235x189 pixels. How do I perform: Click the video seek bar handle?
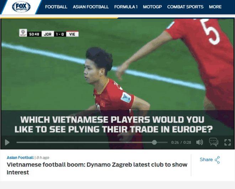click(154, 142)
